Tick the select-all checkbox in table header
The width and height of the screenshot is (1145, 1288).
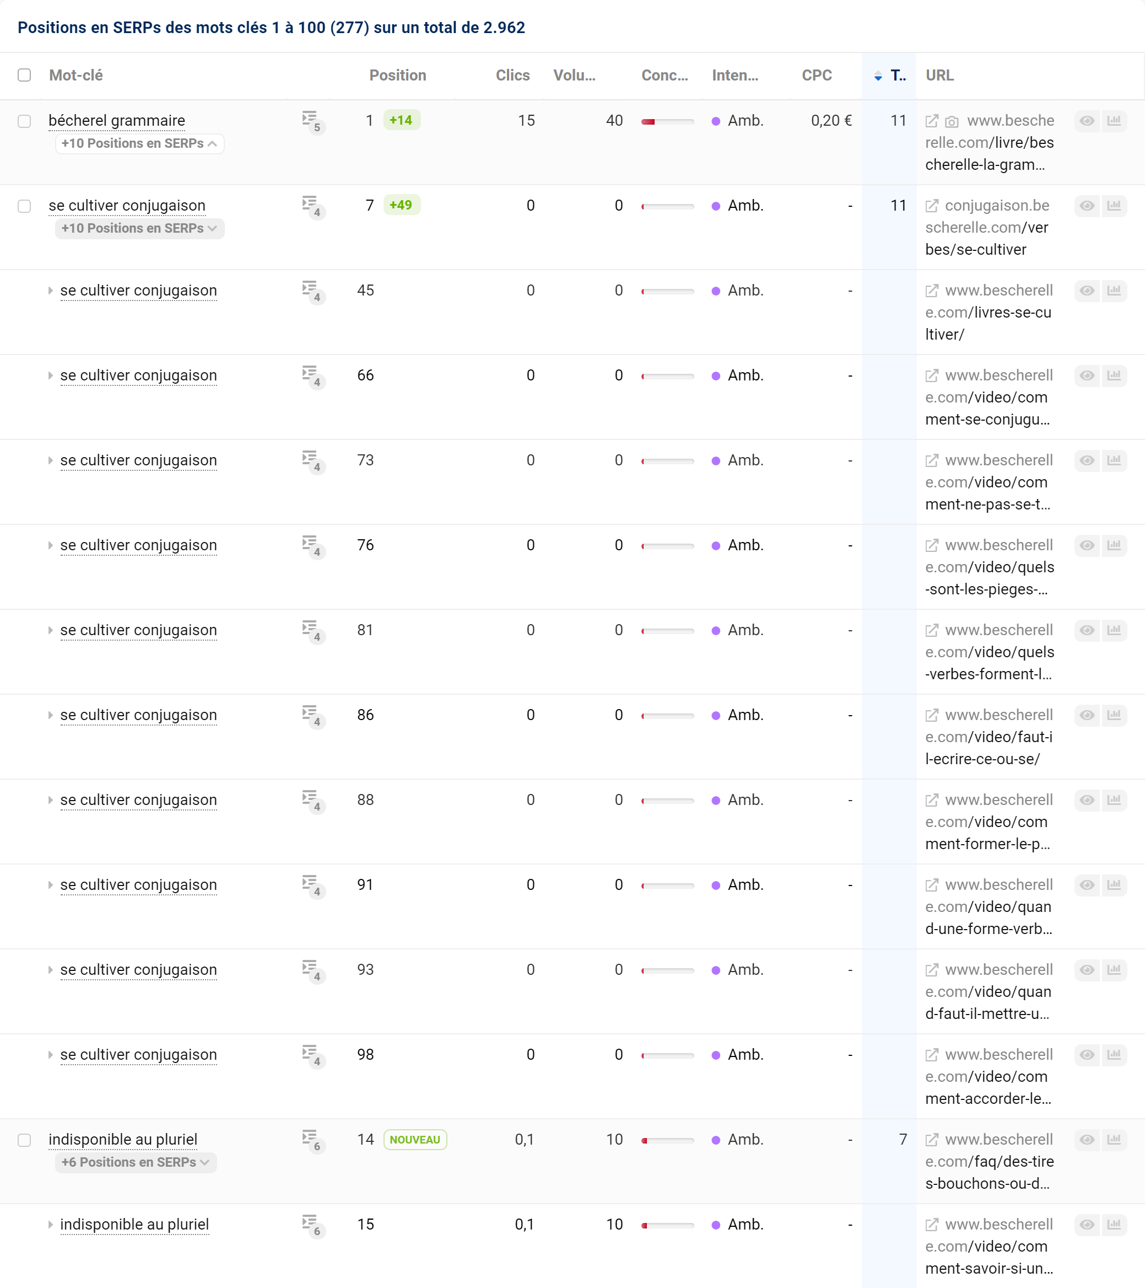click(25, 75)
